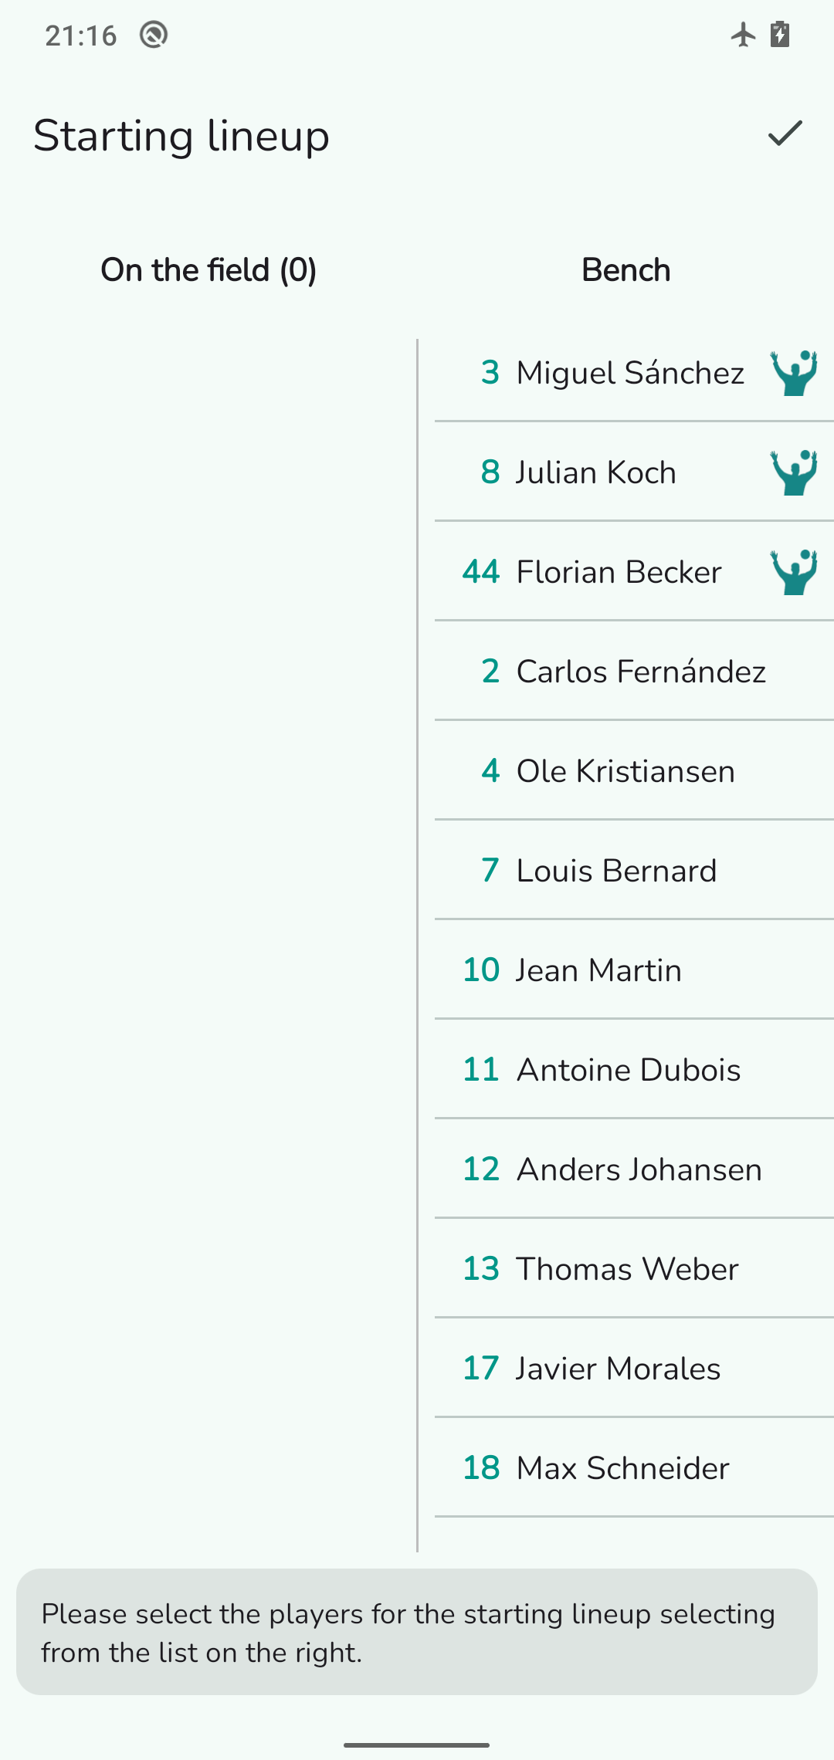Screen dimensions: 834x1760
Task: Tap the do-not-disturb status bar icon
Action: tap(154, 35)
